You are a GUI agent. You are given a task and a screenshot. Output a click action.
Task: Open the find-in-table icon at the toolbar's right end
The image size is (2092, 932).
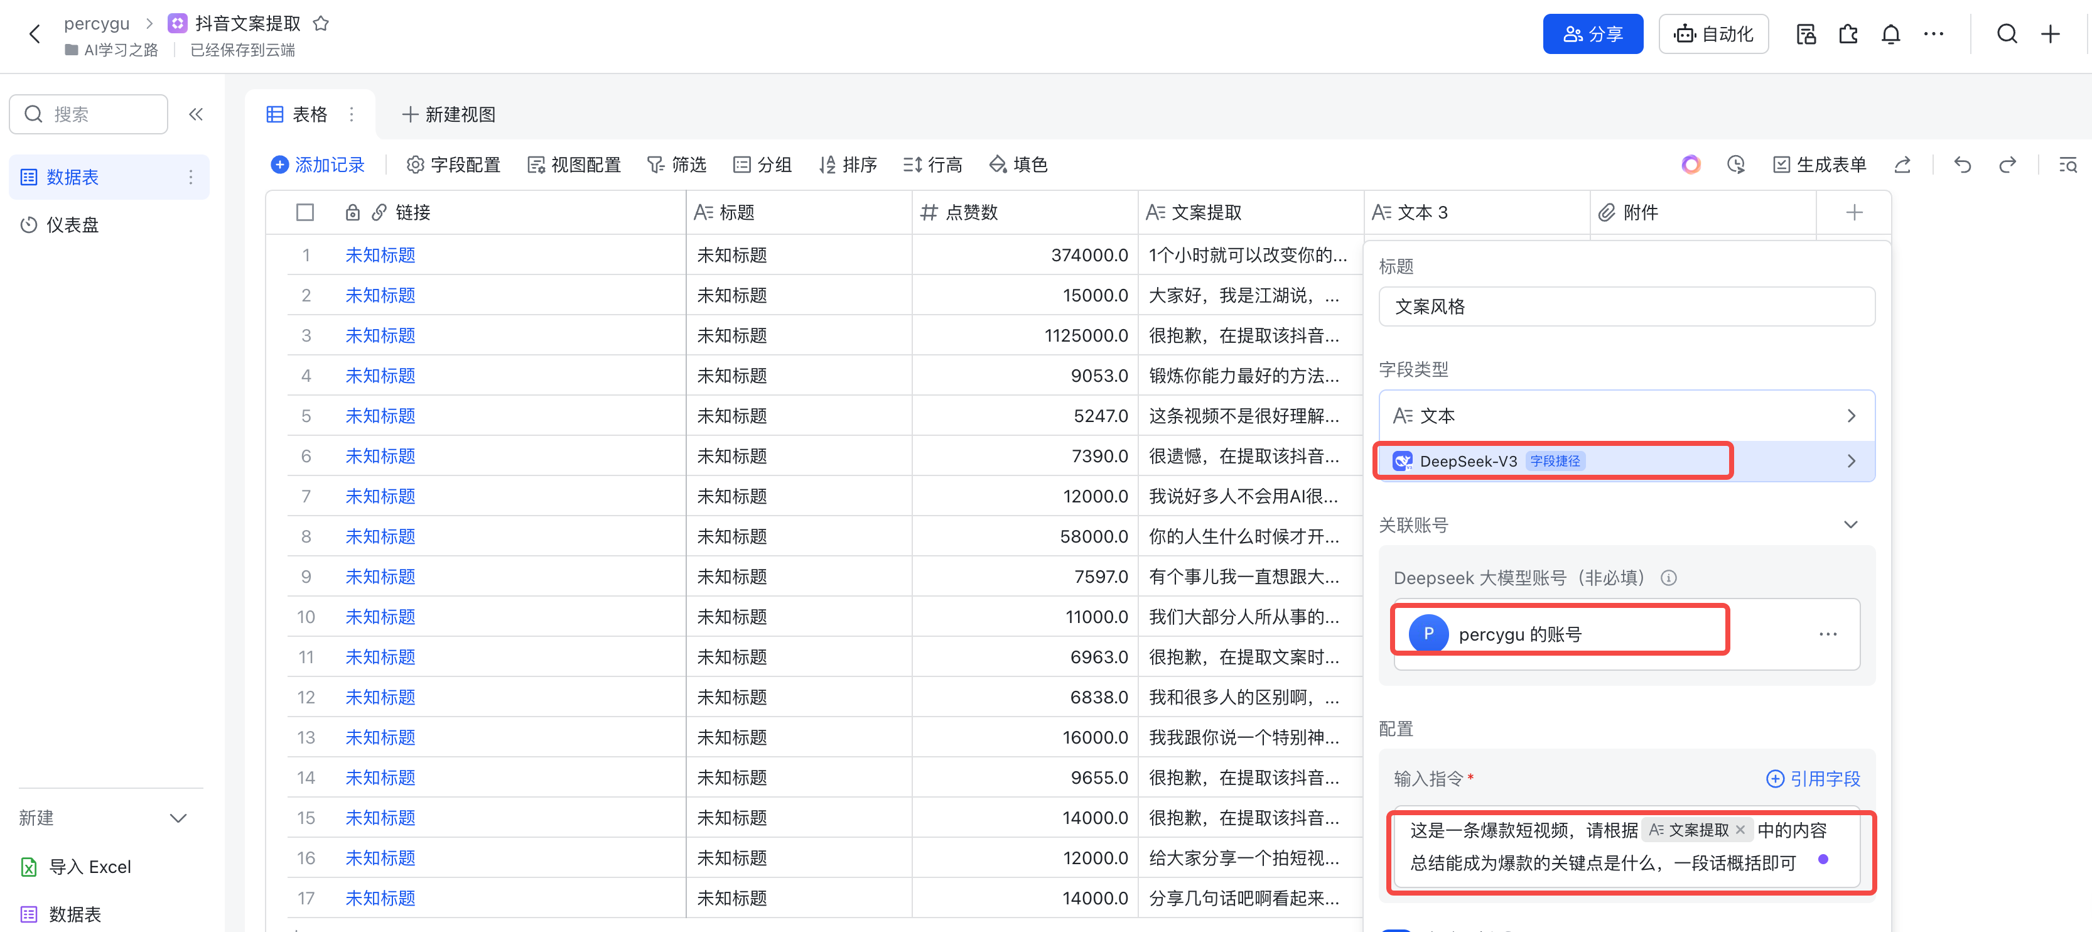tap(2068, 165)
